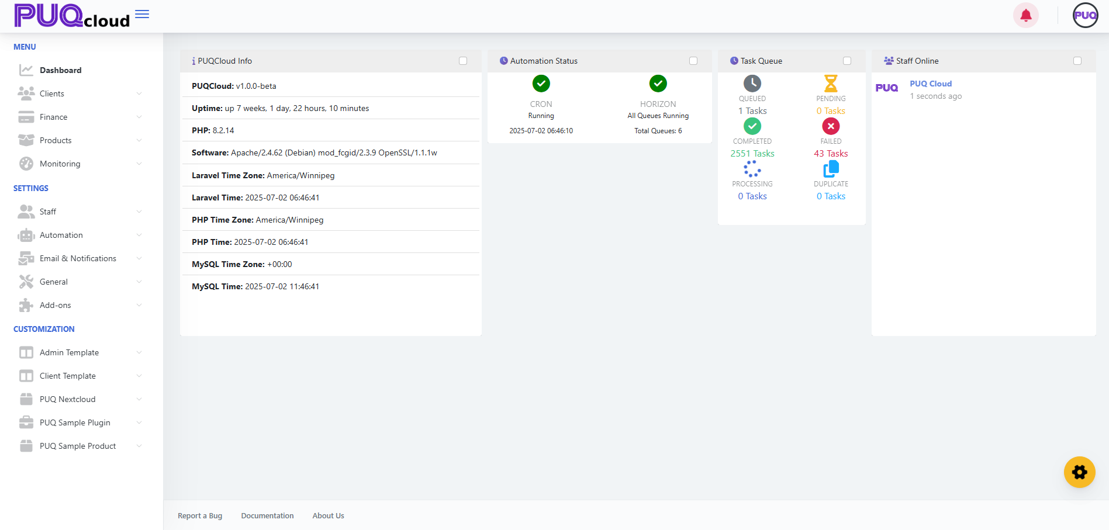
Task: Toggle the Task Queue widget checkbox
Action: point(847,61)
